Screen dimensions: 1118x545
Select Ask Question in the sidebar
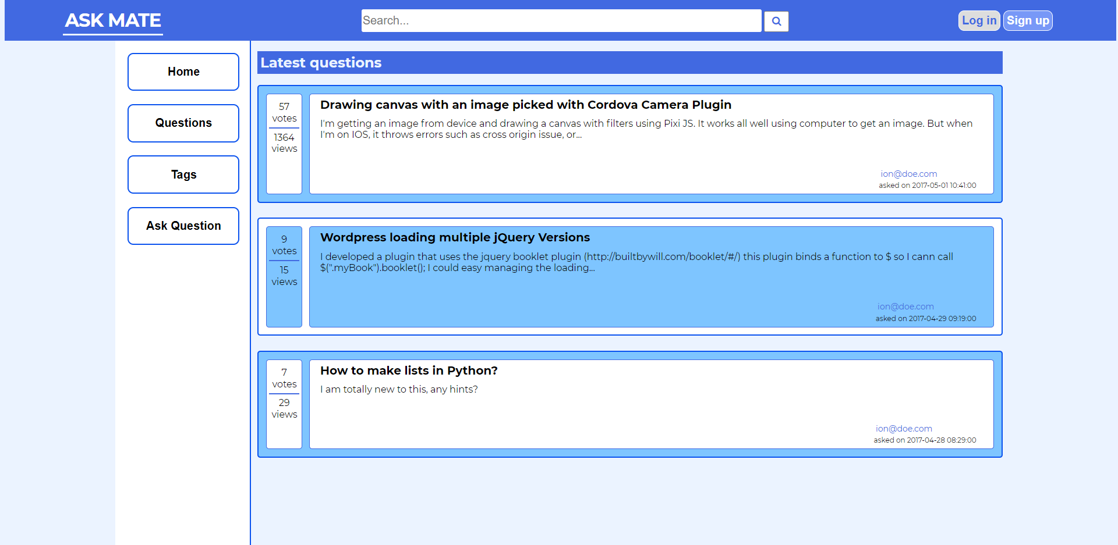click(x=183, y=226)
